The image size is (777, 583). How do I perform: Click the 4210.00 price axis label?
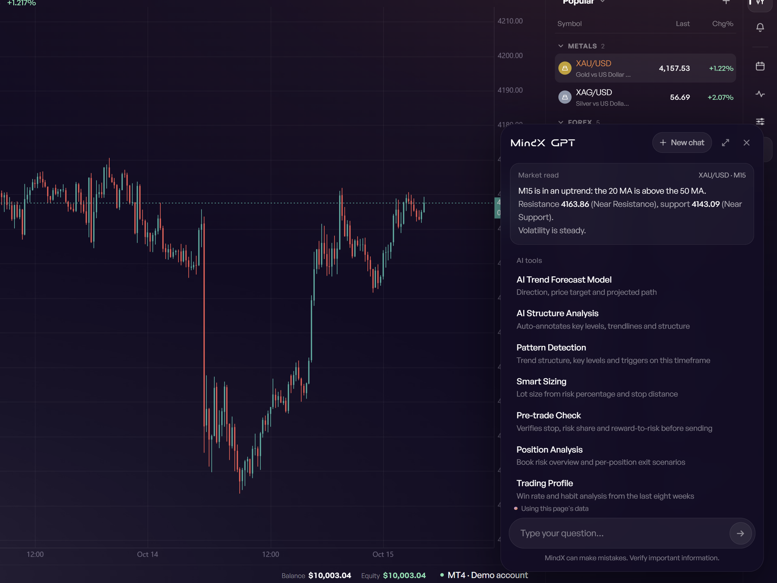(x=510, y=21)
